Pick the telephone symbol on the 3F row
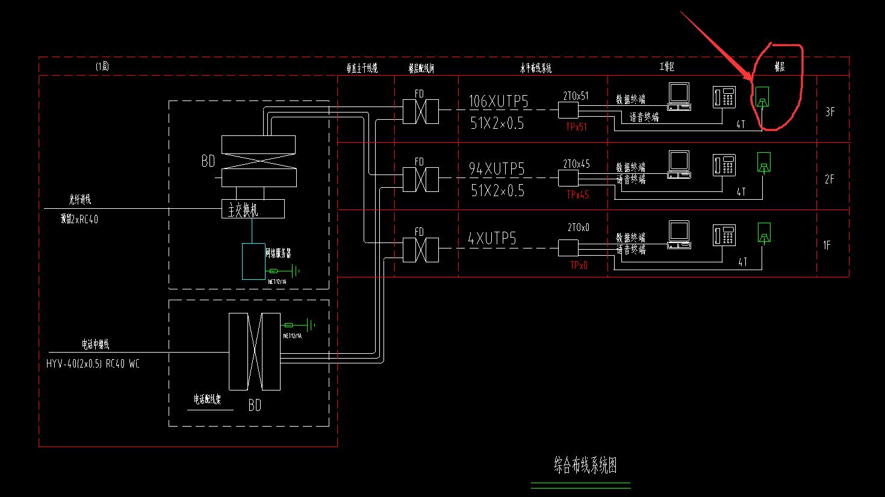This screenshot has width=885, height=497. point(725,97)
